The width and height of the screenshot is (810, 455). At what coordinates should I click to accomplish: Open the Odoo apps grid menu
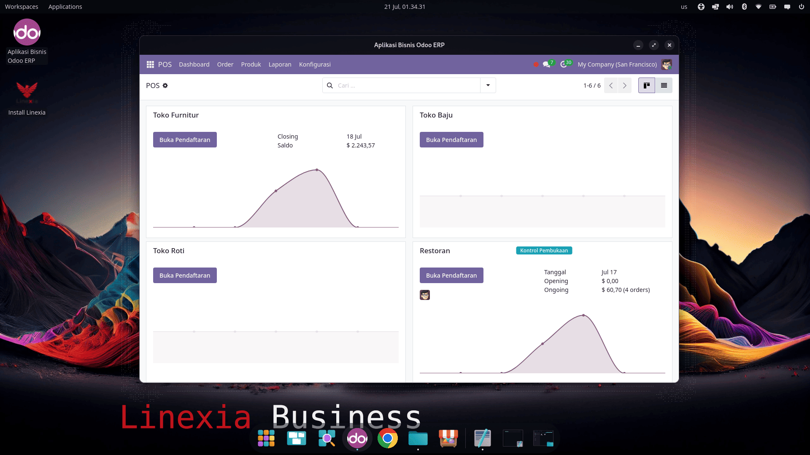point(150,64)
